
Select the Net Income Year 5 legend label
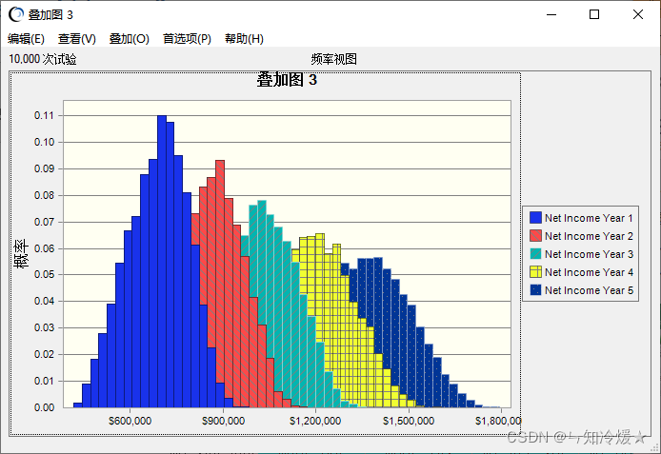[x=589, y=290]
